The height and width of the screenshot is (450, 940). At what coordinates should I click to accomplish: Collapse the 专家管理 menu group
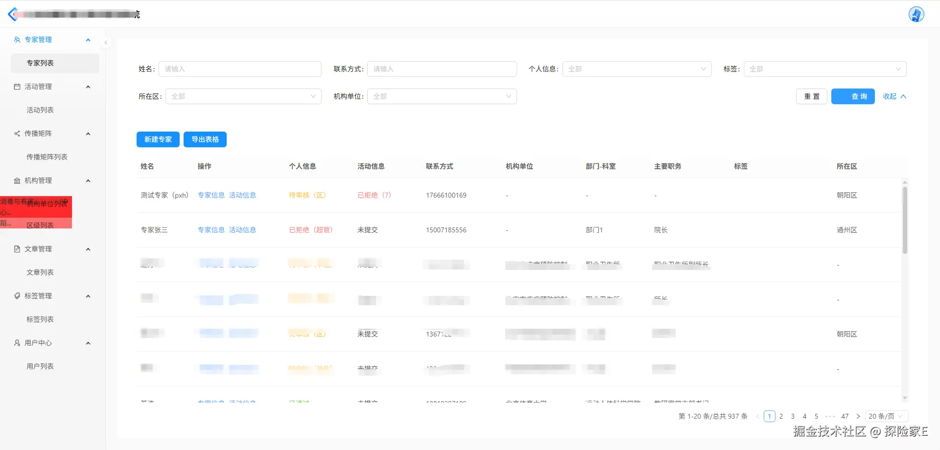pyautogui.click(x=88, y=40)
